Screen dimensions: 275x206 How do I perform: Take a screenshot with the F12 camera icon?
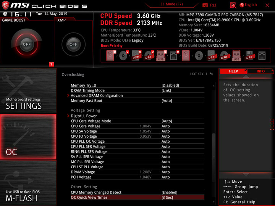[205, 5]
